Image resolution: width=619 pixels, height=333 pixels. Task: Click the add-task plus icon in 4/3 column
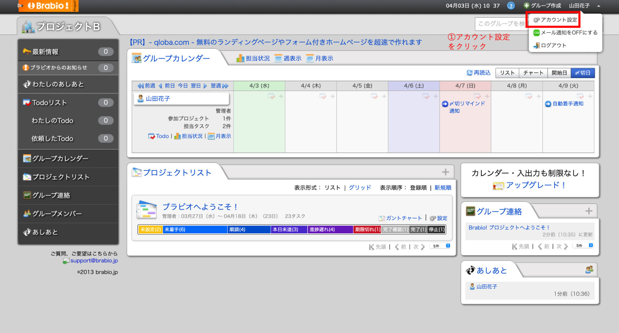[281, 96]
